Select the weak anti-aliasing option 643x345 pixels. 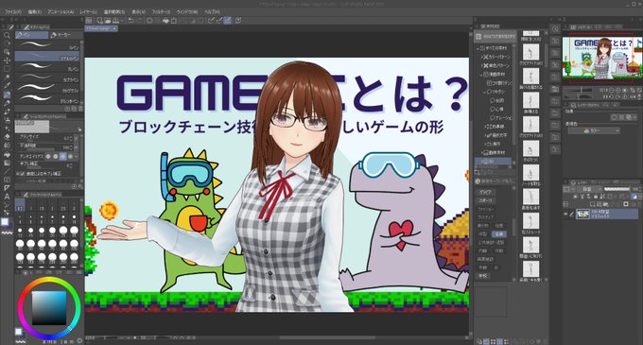pyautogui.click(x=56, y=156)
